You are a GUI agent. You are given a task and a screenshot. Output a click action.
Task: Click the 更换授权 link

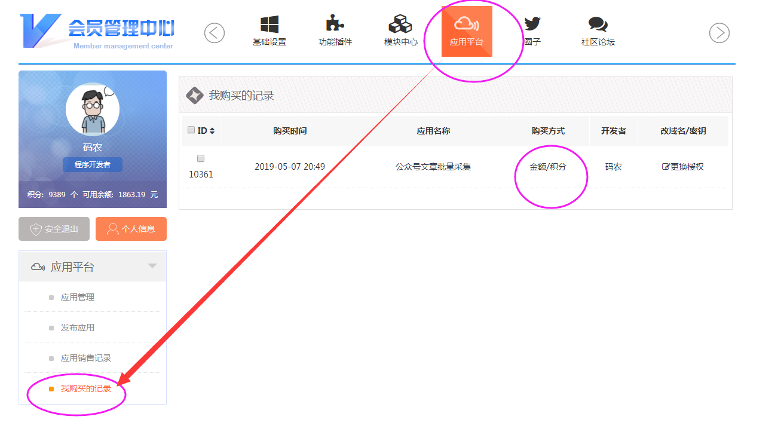click(x=683, y=167)
